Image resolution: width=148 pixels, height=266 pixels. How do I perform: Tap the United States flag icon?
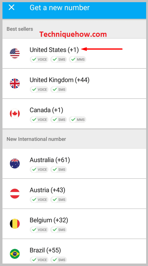coord(15,54)
